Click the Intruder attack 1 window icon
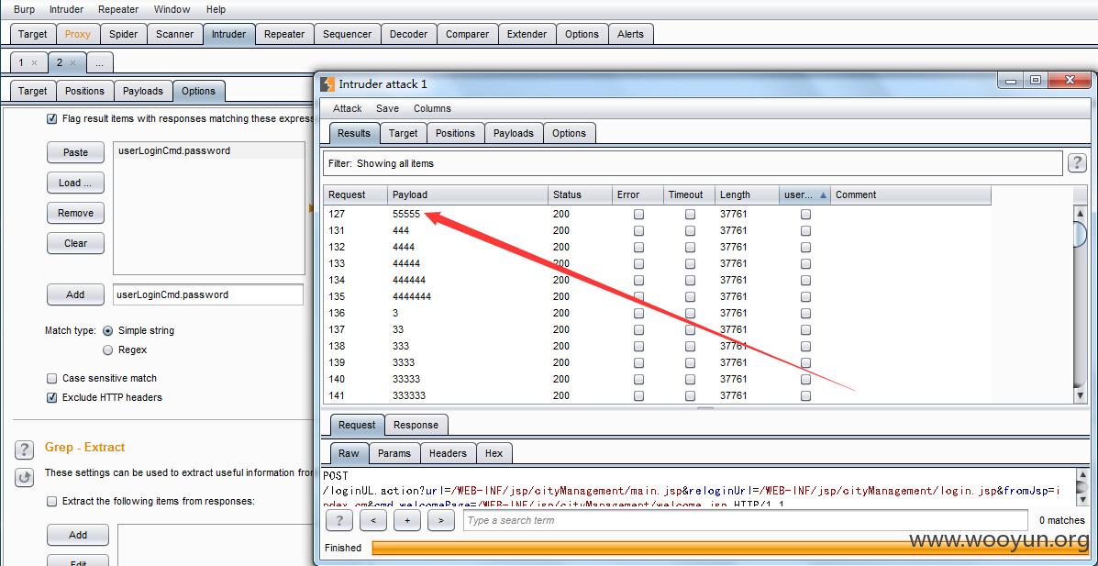The height and width of the screenshot is (566, 1098). click(x=327, y=84)
